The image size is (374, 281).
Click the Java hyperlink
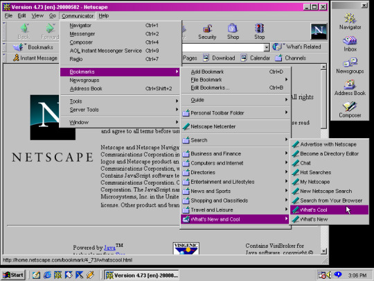tap(109, 248)
